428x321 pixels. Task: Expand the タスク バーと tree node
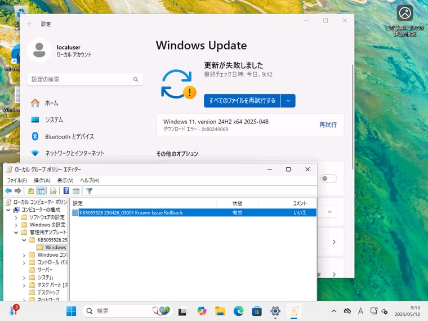pos(24,286)
